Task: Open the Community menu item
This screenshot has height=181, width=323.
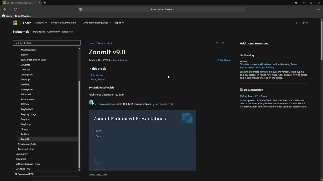Action: (53, 32)
